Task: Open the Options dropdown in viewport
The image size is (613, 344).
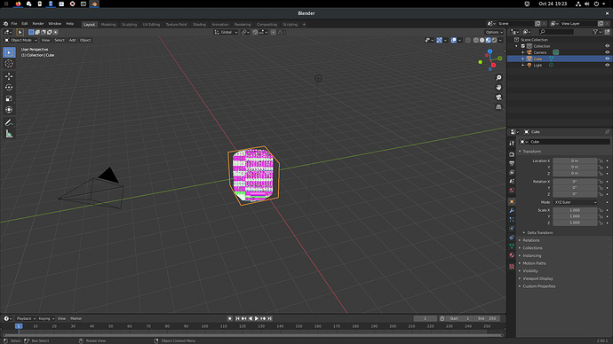Action: 494,33
